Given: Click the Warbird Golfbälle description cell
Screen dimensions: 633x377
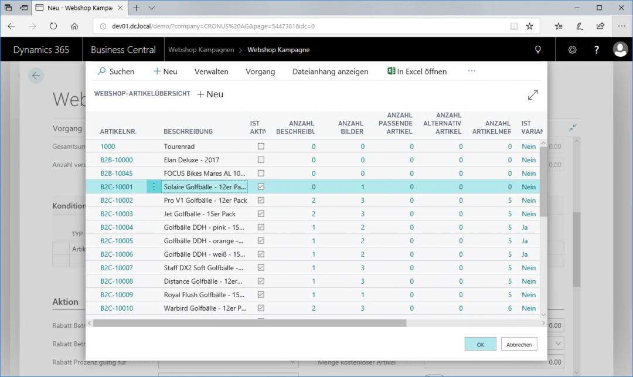Looking at the screenshot, I should [x=205, y=308].
